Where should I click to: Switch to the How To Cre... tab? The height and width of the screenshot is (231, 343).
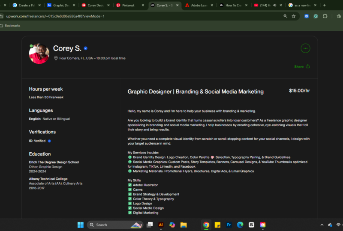click(233, 5)
